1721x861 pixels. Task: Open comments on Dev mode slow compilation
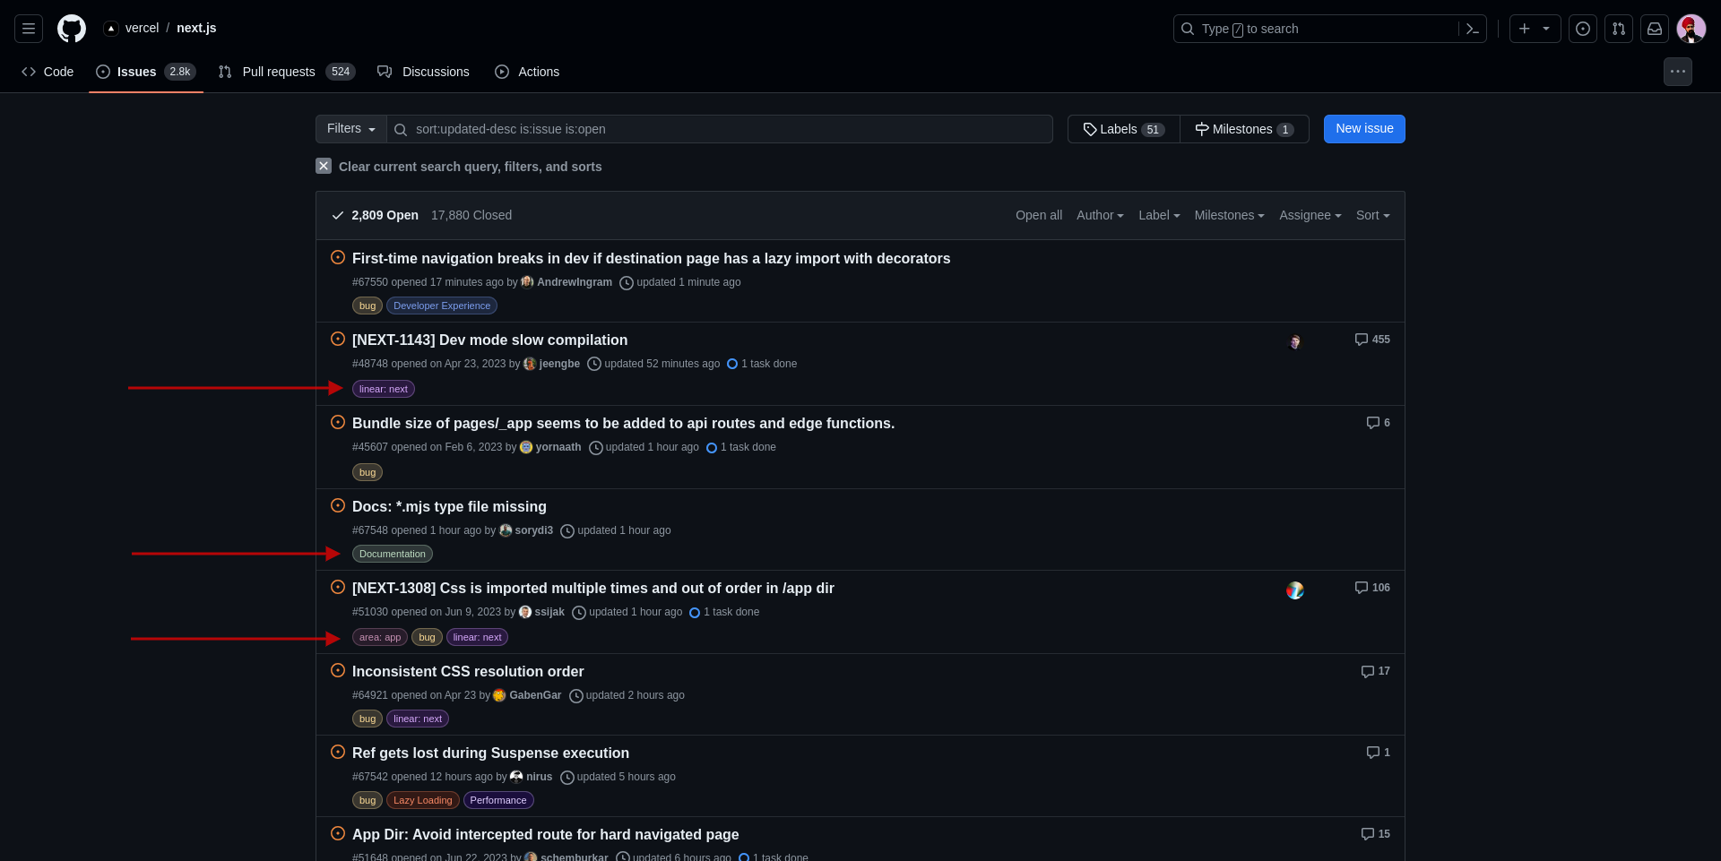pyautogui.click(x=1372, y=340)
